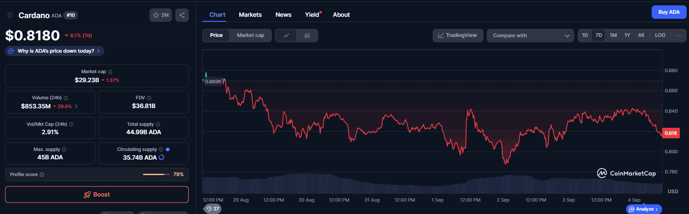
Task: Click the verified badge beside Circulating supply
Action: point(168,150)
